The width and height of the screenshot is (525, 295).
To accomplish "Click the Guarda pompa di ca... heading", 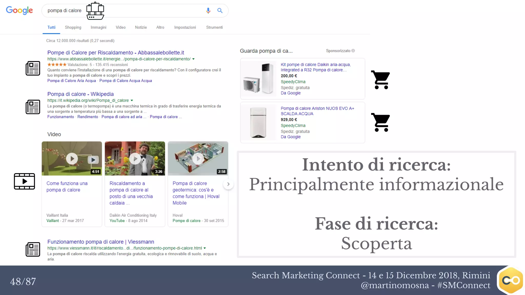I will coord(266,51).
